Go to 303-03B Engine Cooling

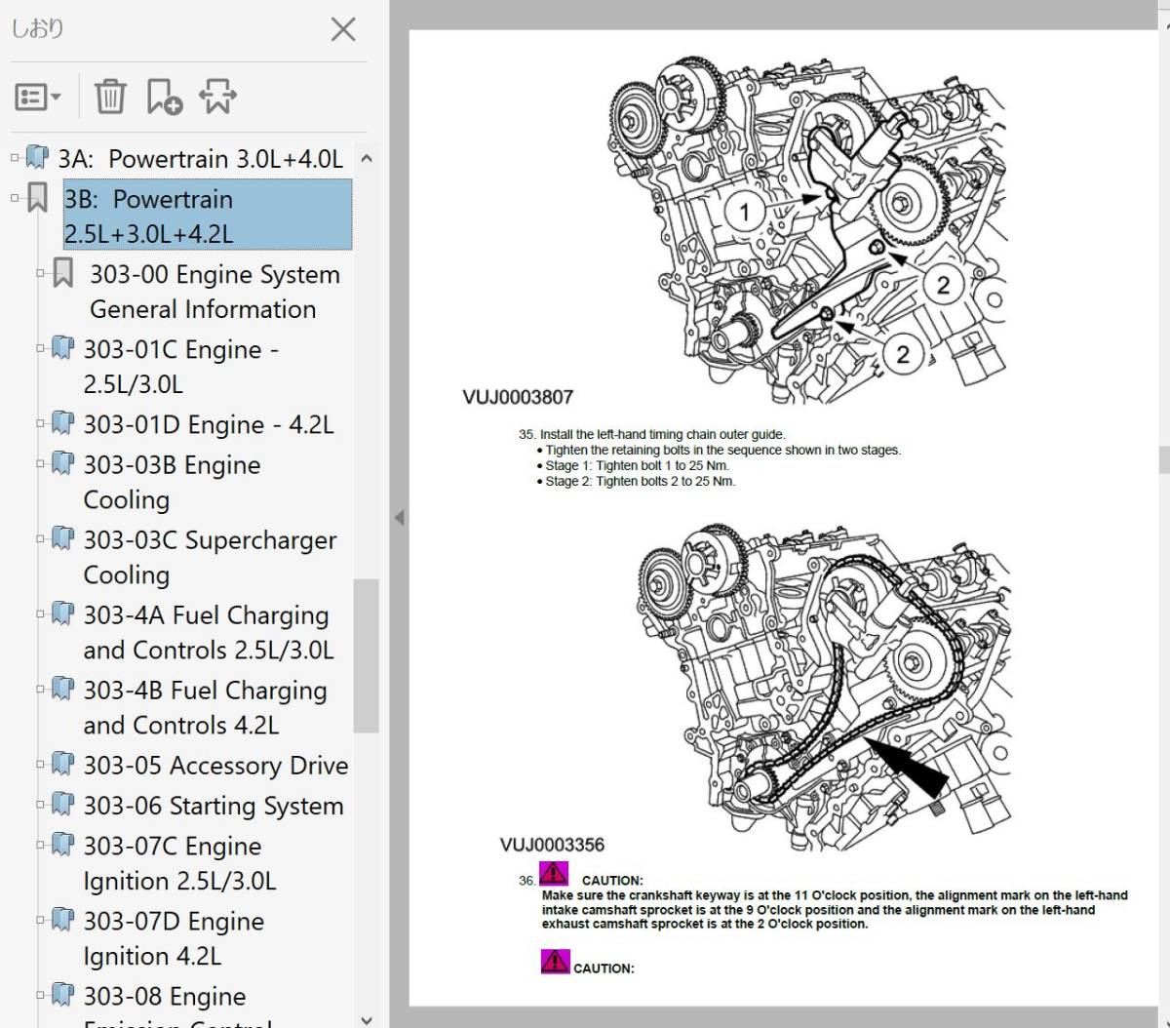pyautogui.click(x=172, y=482)
